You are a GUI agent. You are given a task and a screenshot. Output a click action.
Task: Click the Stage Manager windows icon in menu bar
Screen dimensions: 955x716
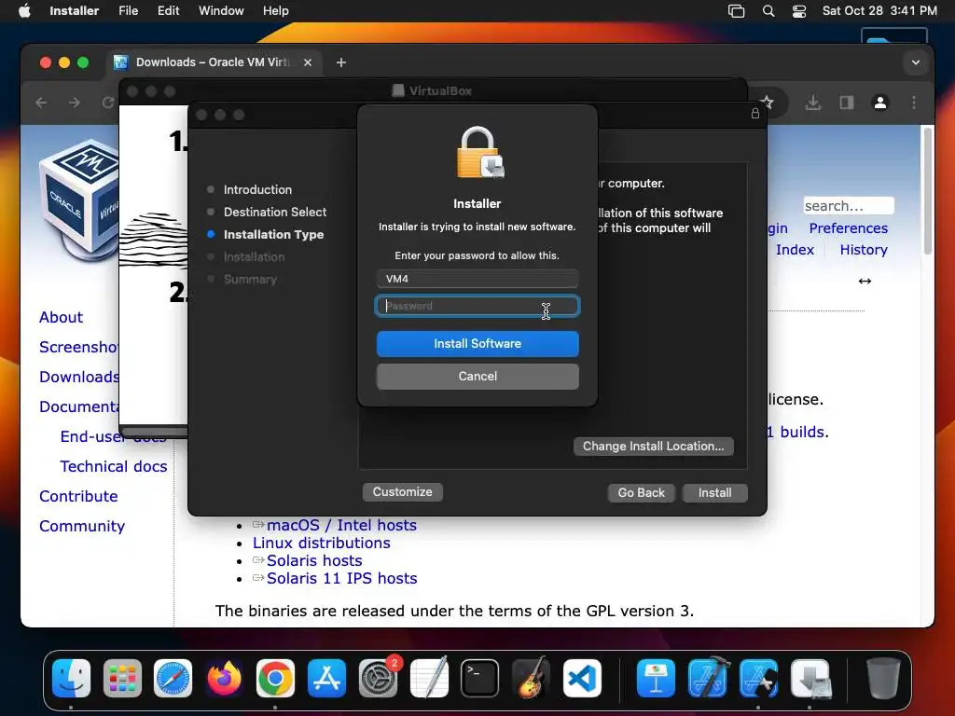pyautogui.click(x=737, y=11)
